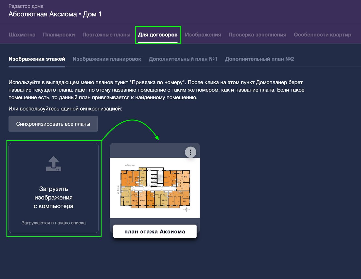Screen dimensions: 361x279
Task: Switch to the Шахматка tab
Action: 22,35
